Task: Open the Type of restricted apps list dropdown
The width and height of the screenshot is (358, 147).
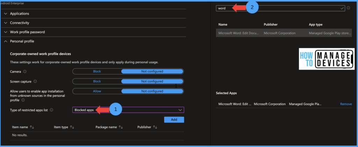Action: click(128, 110)
